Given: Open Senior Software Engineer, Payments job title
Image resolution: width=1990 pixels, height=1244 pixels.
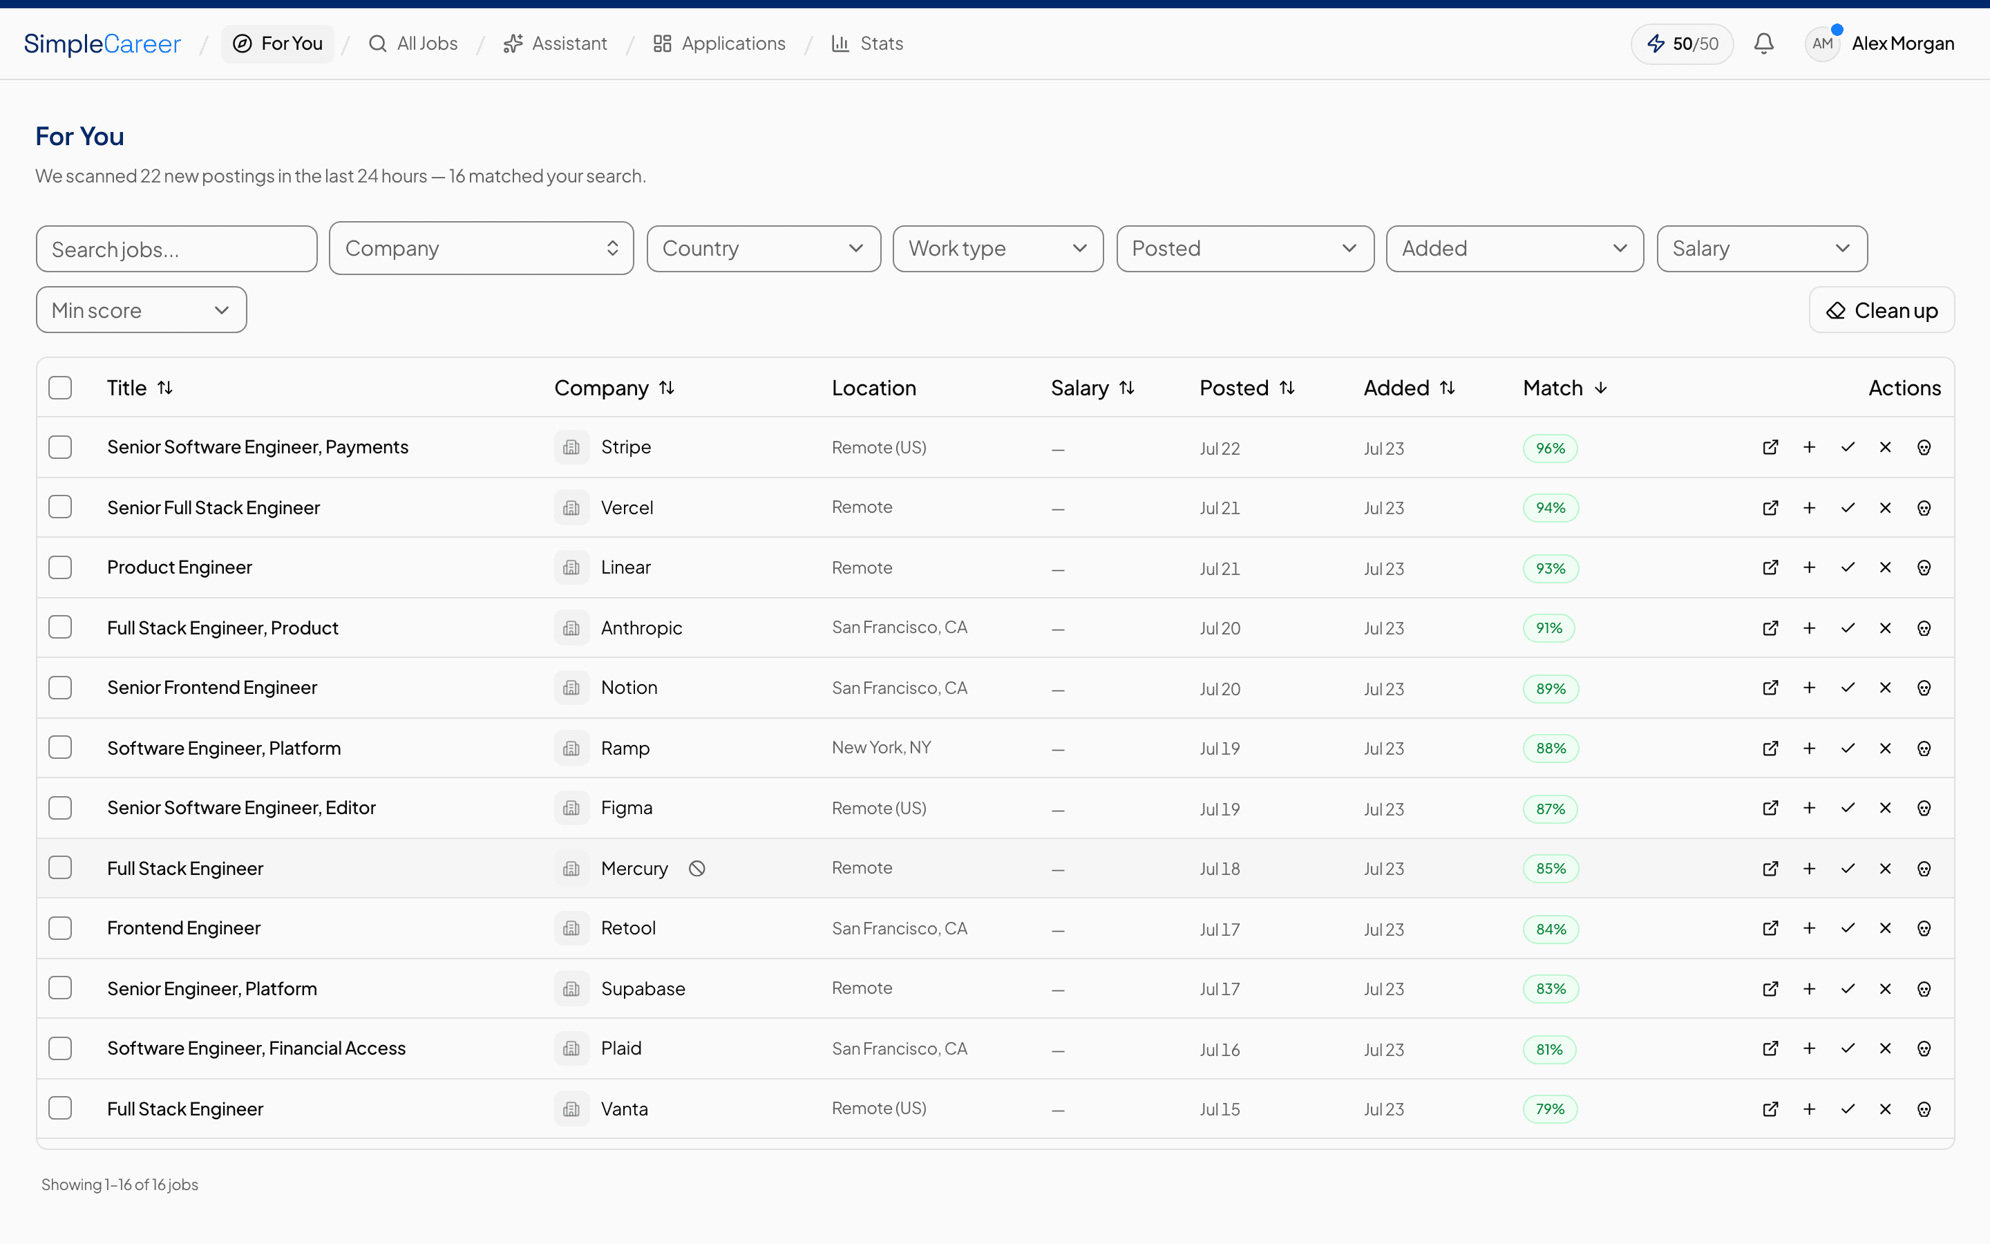Looking at the screenshot, I should [257, 446].
